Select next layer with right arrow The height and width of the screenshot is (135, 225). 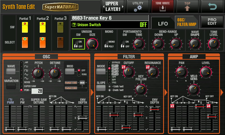(123, 6)
